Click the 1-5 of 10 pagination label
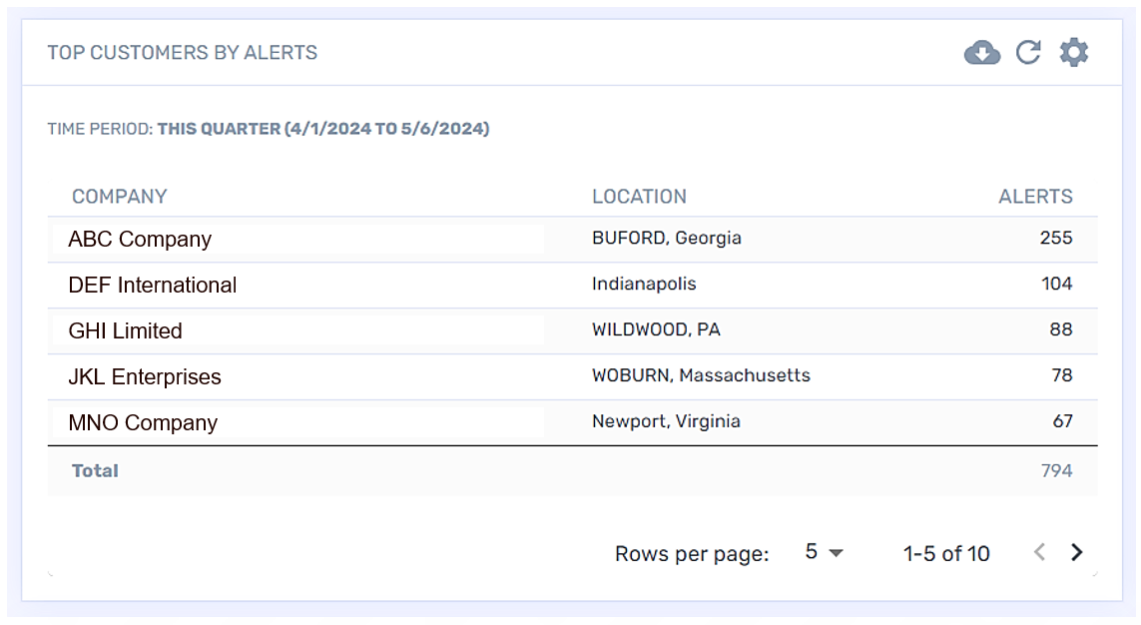The width and height of the screenshot is (1141, 625). coord(946,553)
